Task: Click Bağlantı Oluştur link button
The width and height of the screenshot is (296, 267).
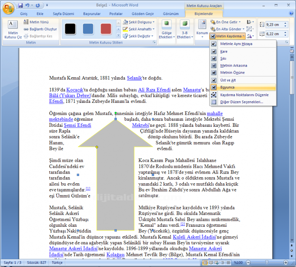Action: pos(41,29)
